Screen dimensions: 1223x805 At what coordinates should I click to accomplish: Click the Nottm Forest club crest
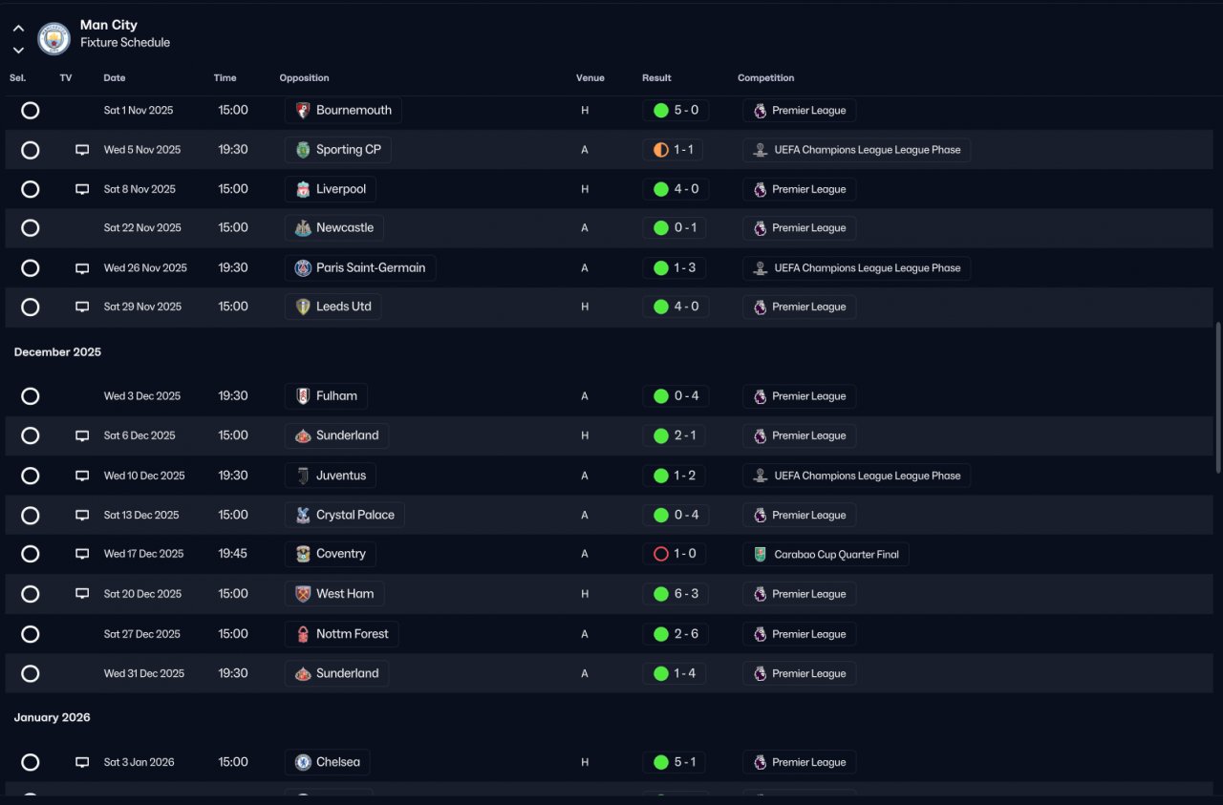tap(303, 634)
